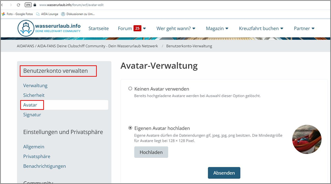The image size is (331, 184).
Task: Click the red 25 Forum notification badge
Action: pyautogui.click(x=137, y=28)
